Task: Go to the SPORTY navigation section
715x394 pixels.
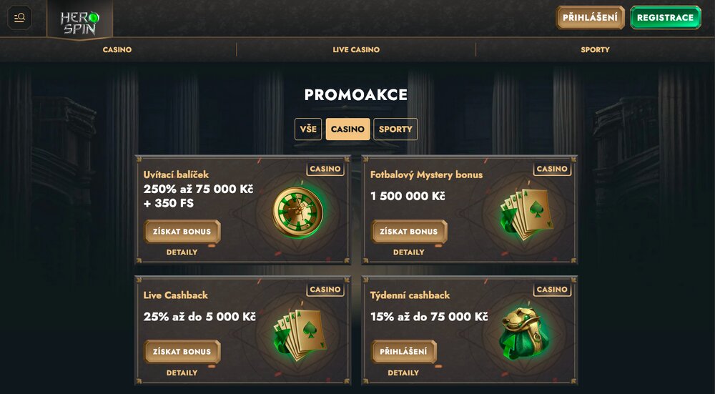Action: tap(595, 50)
